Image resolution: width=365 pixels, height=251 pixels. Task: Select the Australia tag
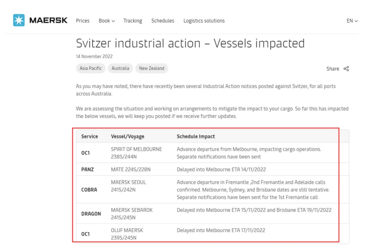click(121, 69)
